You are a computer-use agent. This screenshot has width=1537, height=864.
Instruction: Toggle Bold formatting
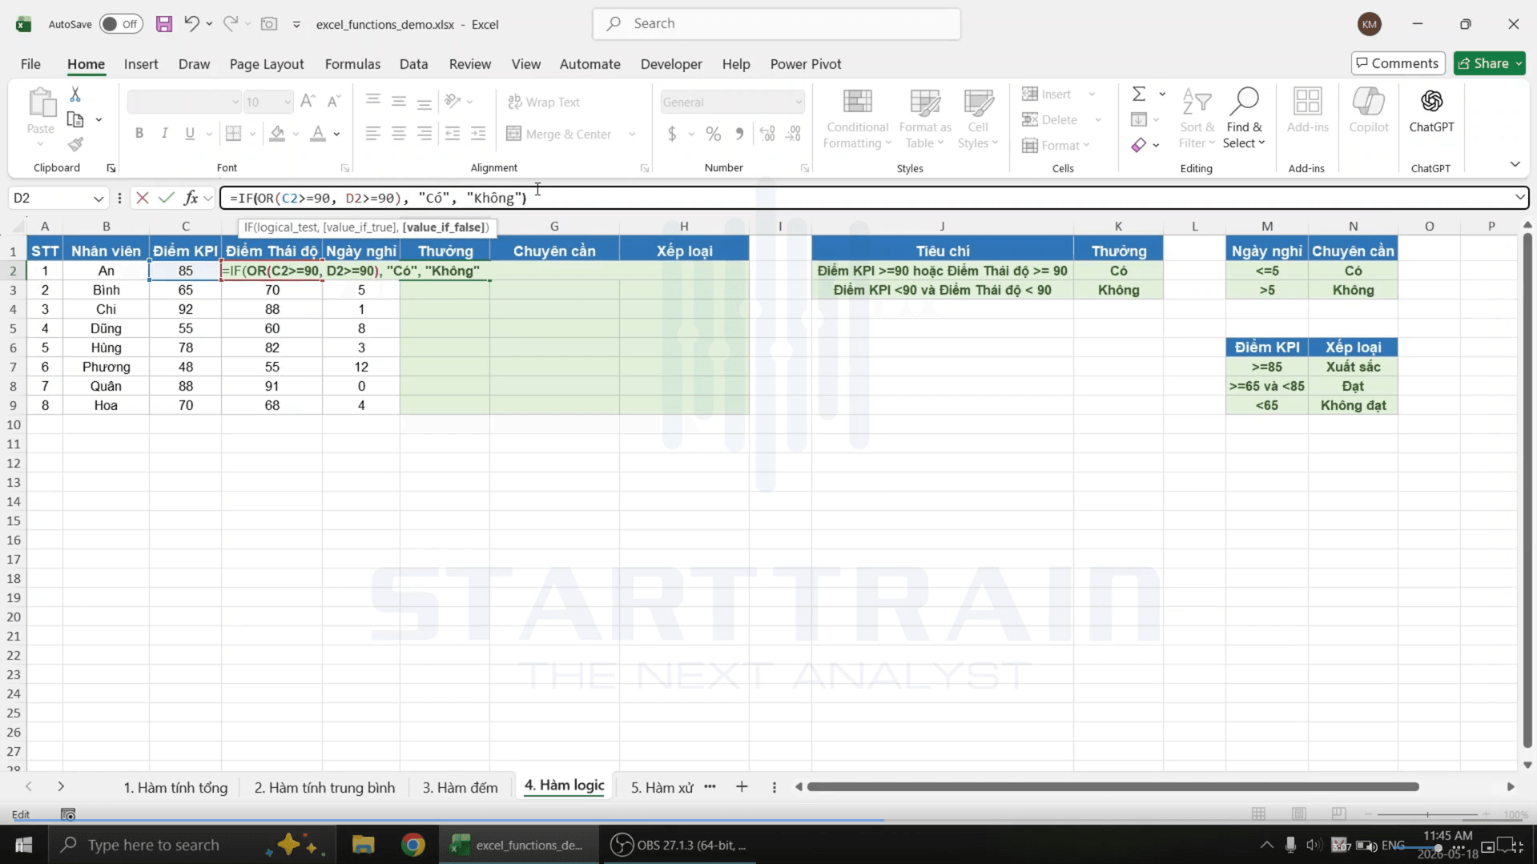139,134
